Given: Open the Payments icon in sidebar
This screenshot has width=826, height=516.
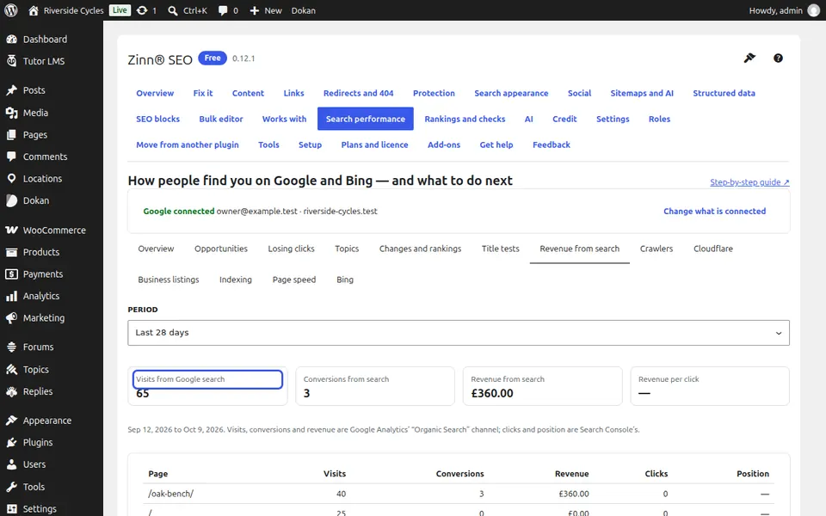Looking at the screenshot, I should coord(11,274).
